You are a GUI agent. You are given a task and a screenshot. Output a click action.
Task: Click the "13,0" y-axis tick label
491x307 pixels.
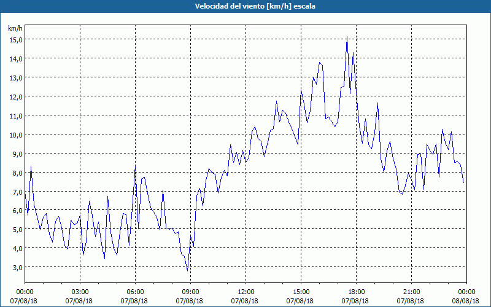pyautogui.click(x=15, y=78)
